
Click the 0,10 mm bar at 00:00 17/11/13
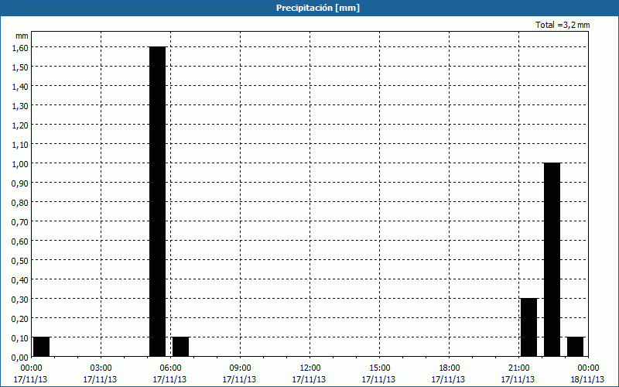tap(42, 347)
